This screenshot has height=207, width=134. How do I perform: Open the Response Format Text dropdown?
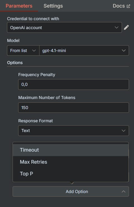[74, 131]
